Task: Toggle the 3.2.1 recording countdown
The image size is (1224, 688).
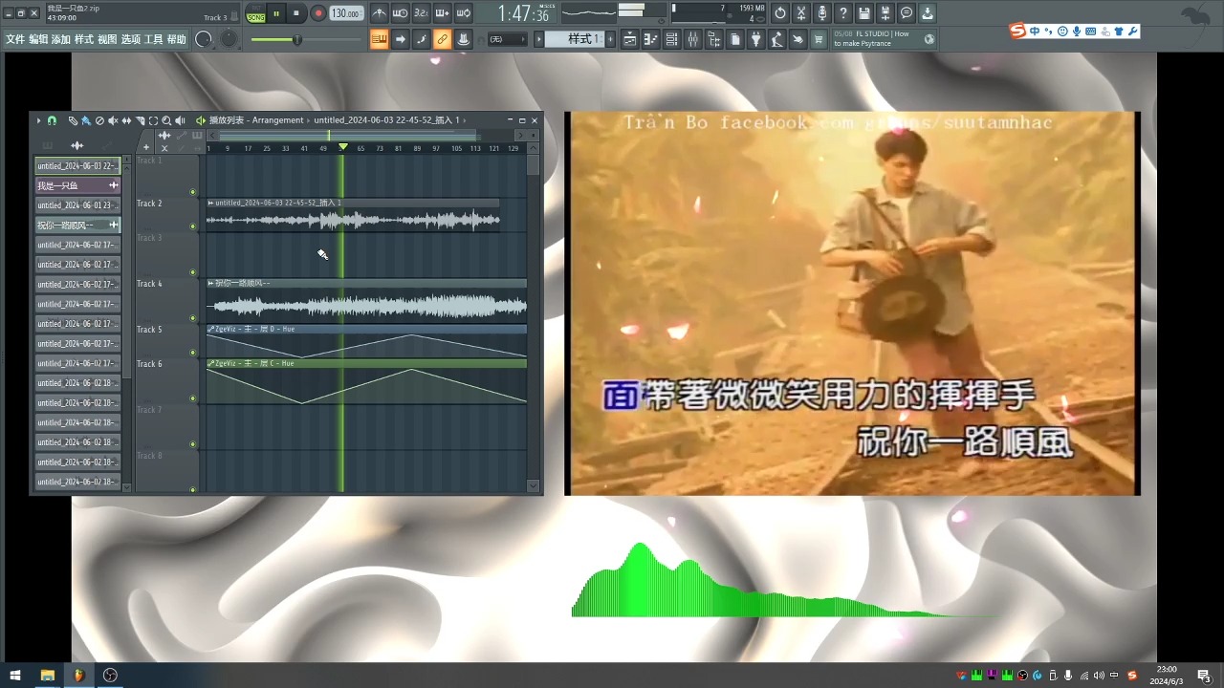Action: [x=421, y=13]
